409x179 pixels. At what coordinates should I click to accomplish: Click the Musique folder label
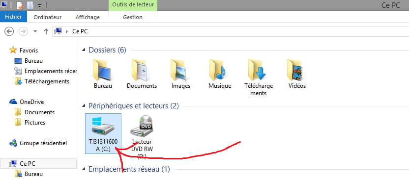click(x=220, y=86)
